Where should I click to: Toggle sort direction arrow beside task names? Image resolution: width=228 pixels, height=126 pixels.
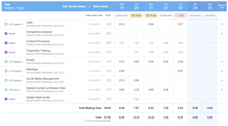pos(89,7)
